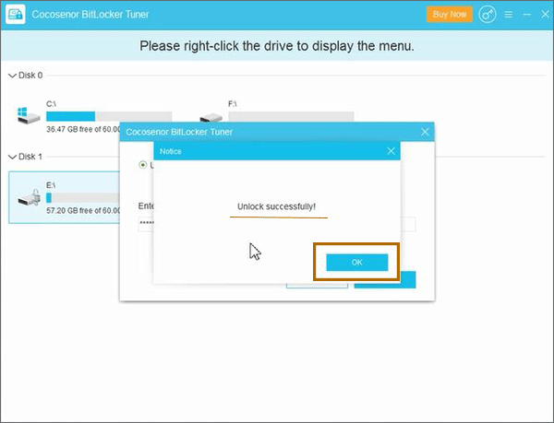Minimize the main window
This screenshot has height=423, width=554.
pyautogui.click(x=527, y=15)
